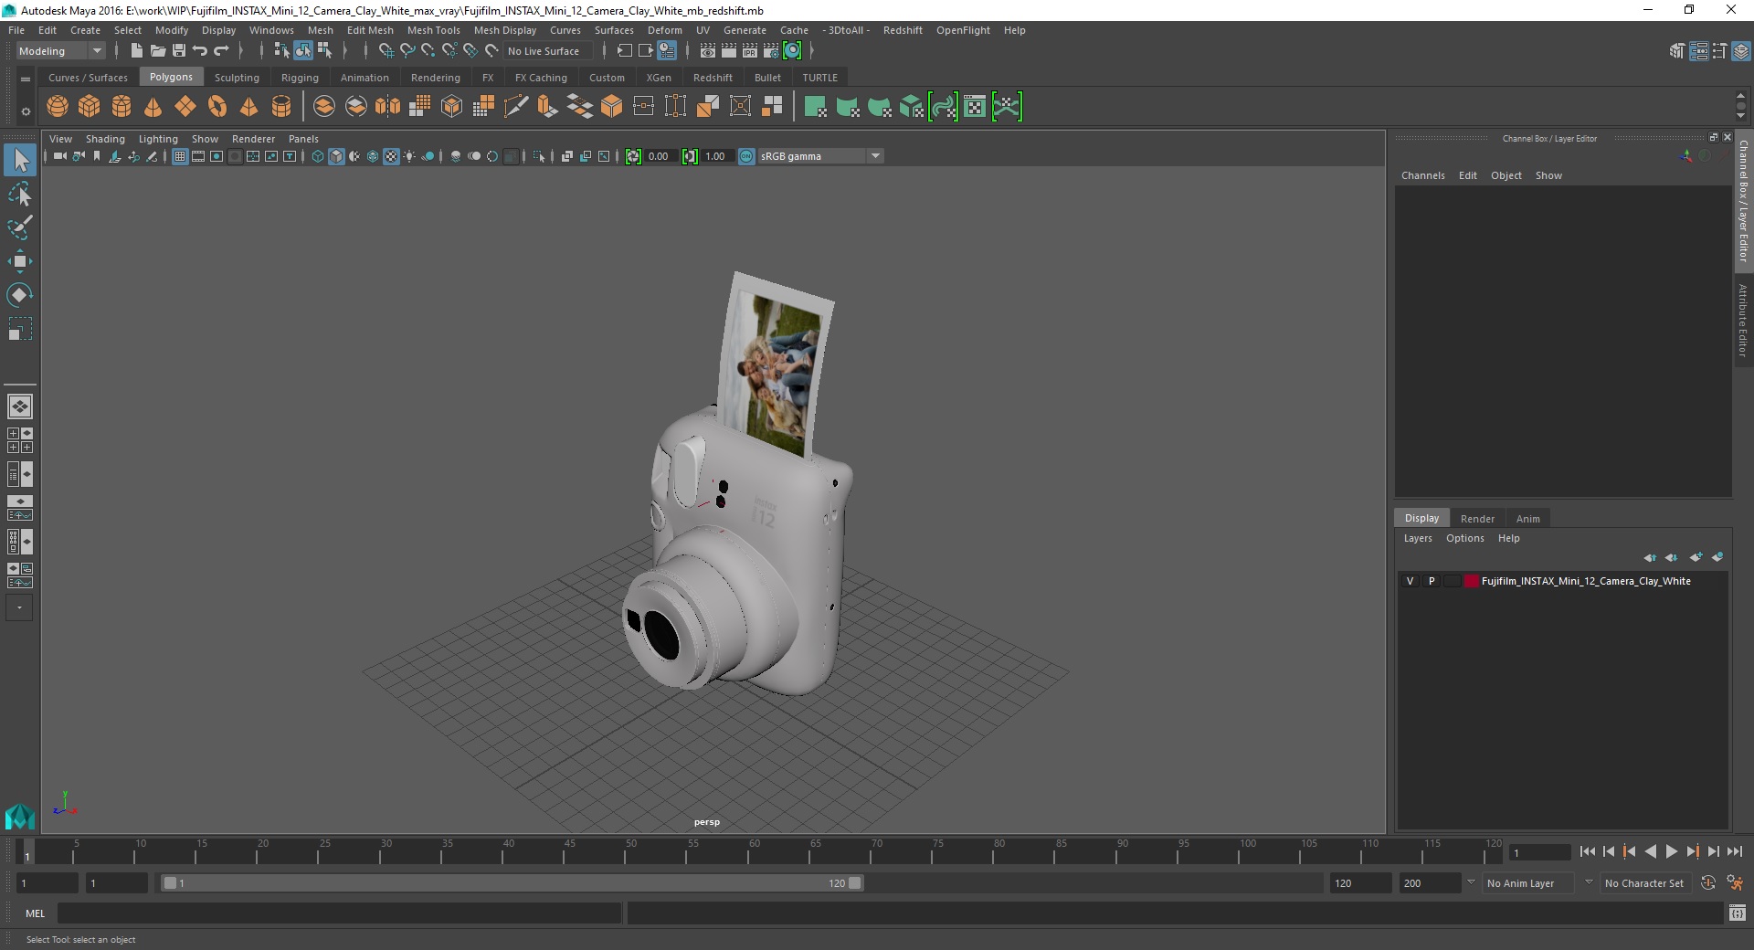1754x950 pixels.
Task: Open the No Character Set dropdown
Action: [1645, 883]
